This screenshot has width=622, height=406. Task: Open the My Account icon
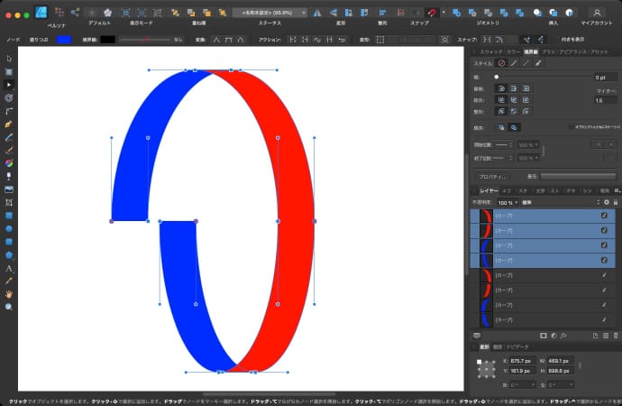[x=597, y=13]
